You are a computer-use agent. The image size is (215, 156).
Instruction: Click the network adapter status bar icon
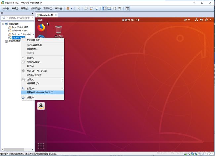[193, 154]
